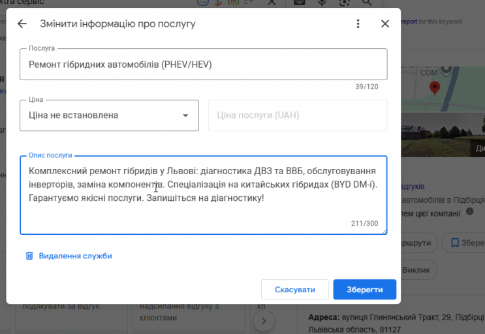The image size is (485, 334).
Task: Click the magnifier search icon in the search bar
Action: pyautogui.click(x=367, y=2)
